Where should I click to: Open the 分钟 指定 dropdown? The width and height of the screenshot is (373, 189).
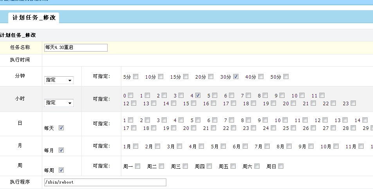[59, 80]
